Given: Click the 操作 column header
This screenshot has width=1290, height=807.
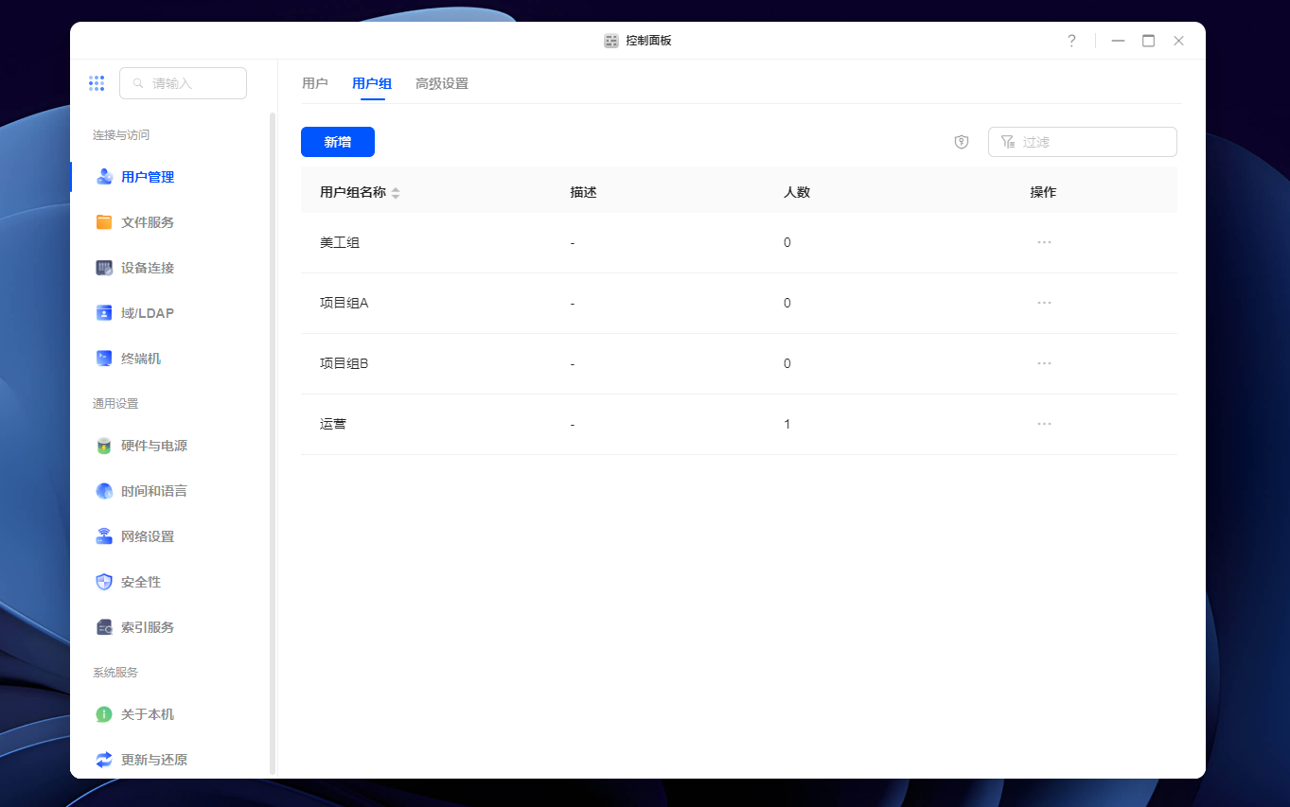Looking at the screenshot, I should [x=1043, y=192].
